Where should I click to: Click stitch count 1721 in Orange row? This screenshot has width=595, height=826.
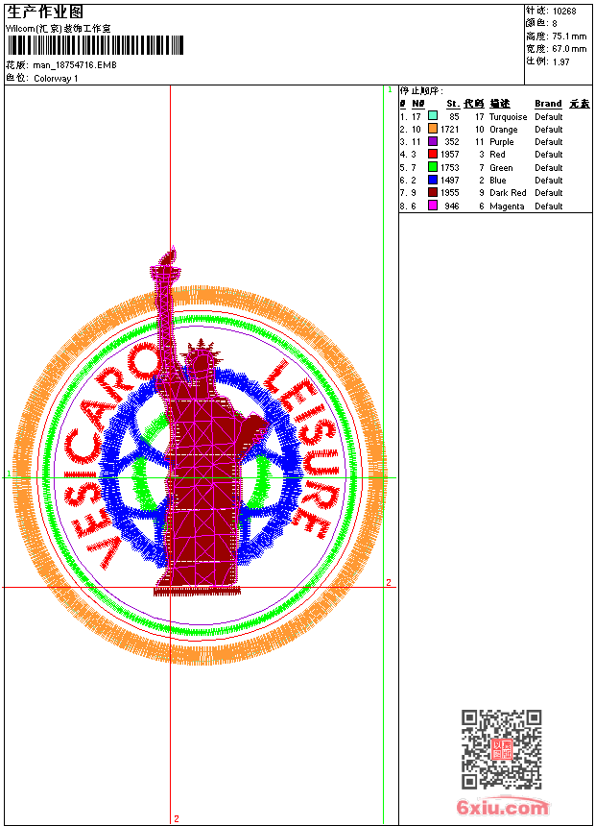coord(450,129)
